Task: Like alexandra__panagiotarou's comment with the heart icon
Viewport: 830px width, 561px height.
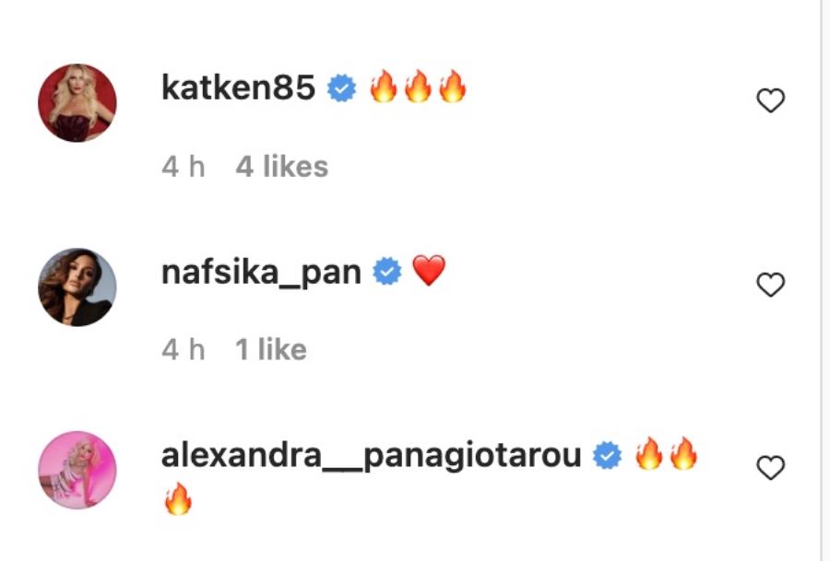Action: point(770,467)
